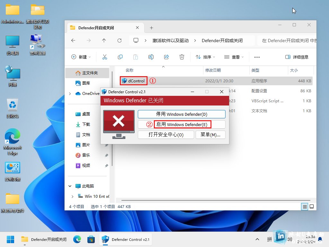Add a new Explorer tab

152,28
